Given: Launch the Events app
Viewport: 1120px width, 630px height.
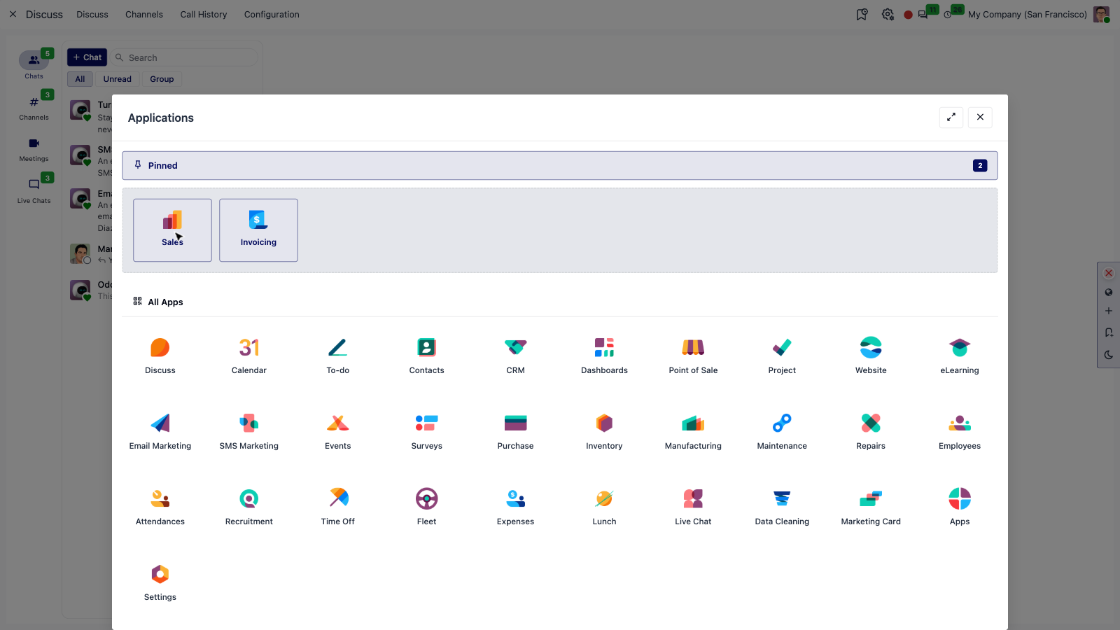Looking at the screenshot, I should tap(338, 431).
